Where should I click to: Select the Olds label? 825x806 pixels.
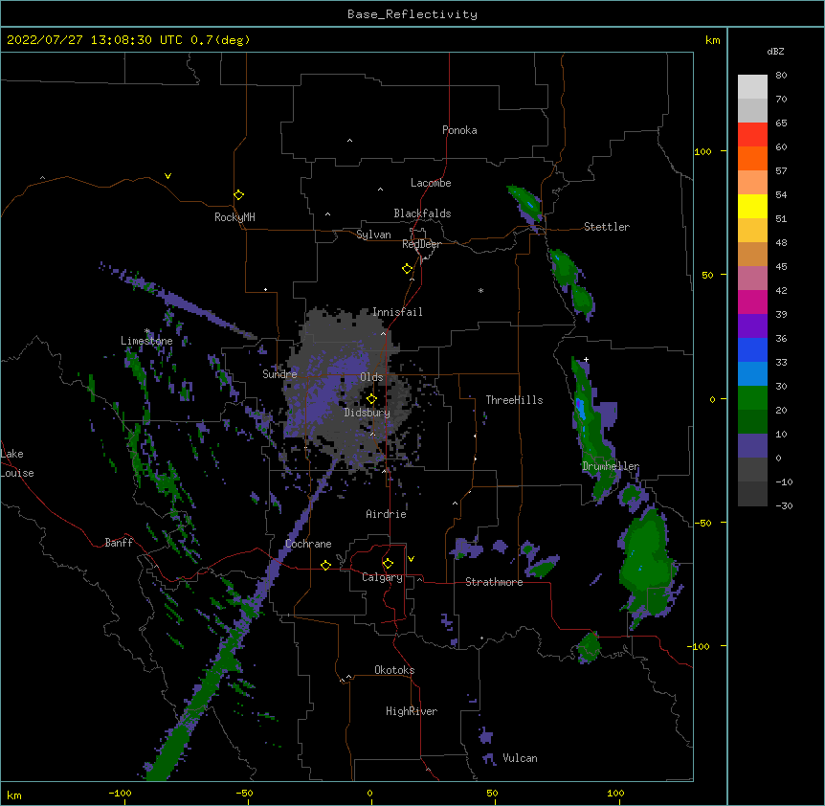tap(371, 377)
